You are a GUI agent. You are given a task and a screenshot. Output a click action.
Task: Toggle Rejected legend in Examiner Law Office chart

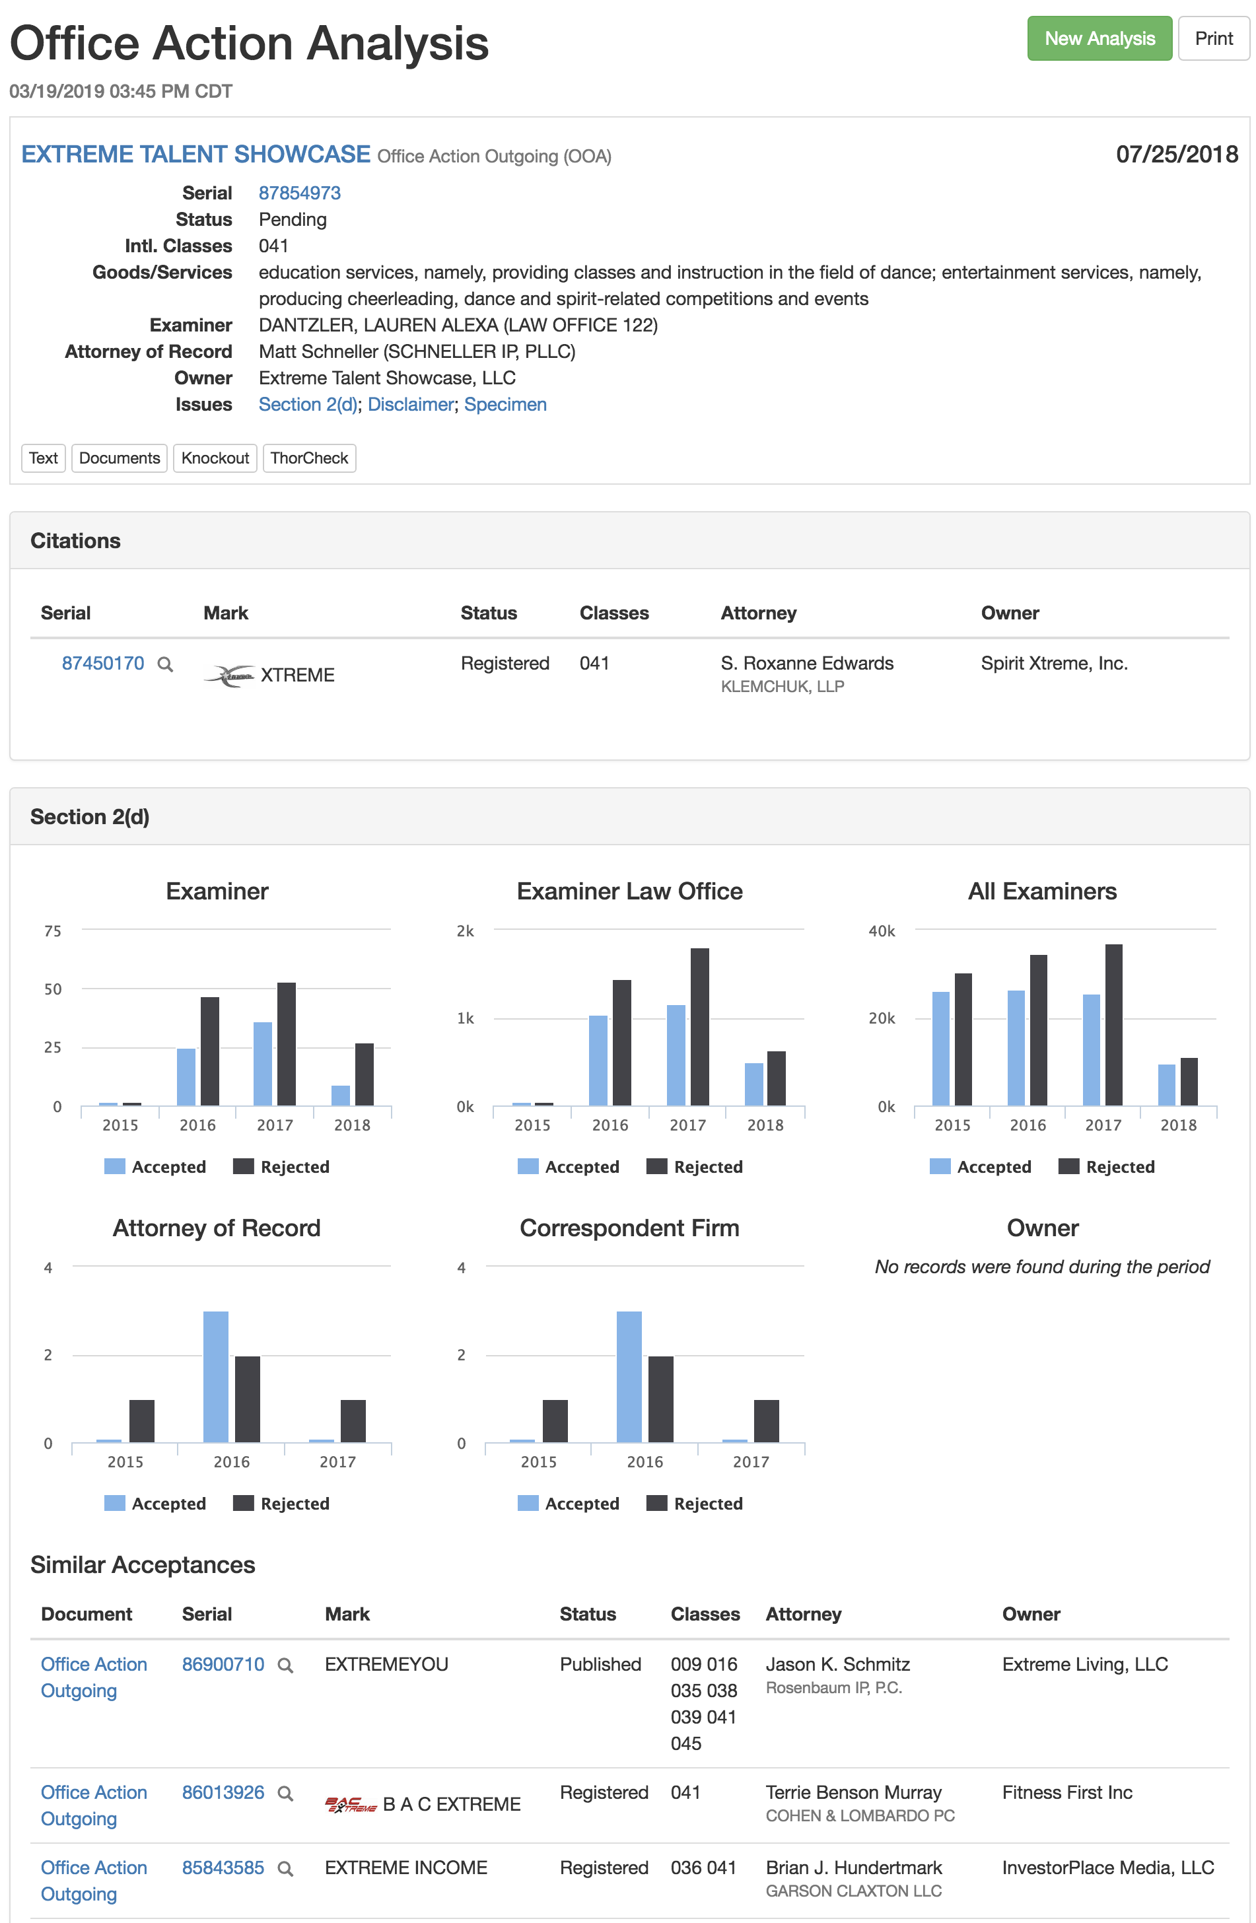[695, 1167]
